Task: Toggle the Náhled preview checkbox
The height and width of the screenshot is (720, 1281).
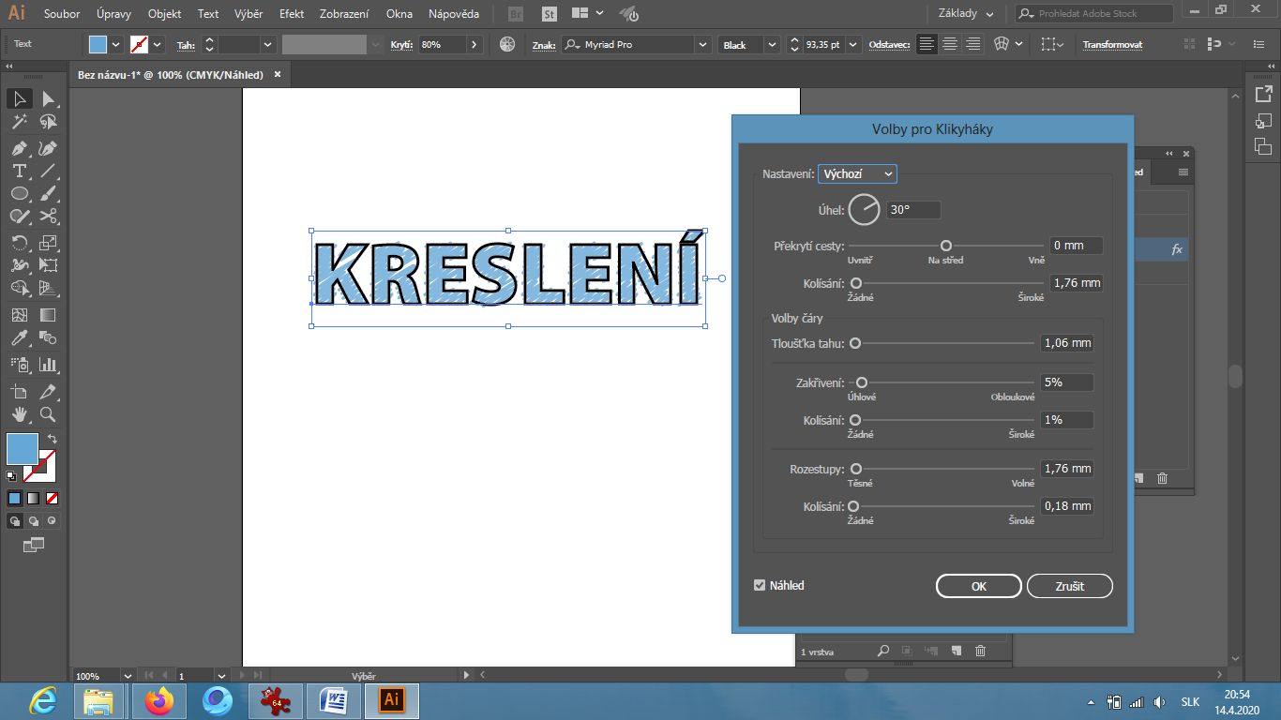Action: pyautogui.click(x=760, y=585)
